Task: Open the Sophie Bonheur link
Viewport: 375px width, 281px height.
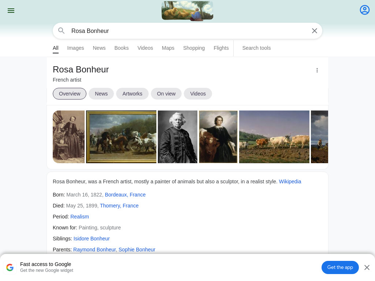Action: click(x=137, y=250)
